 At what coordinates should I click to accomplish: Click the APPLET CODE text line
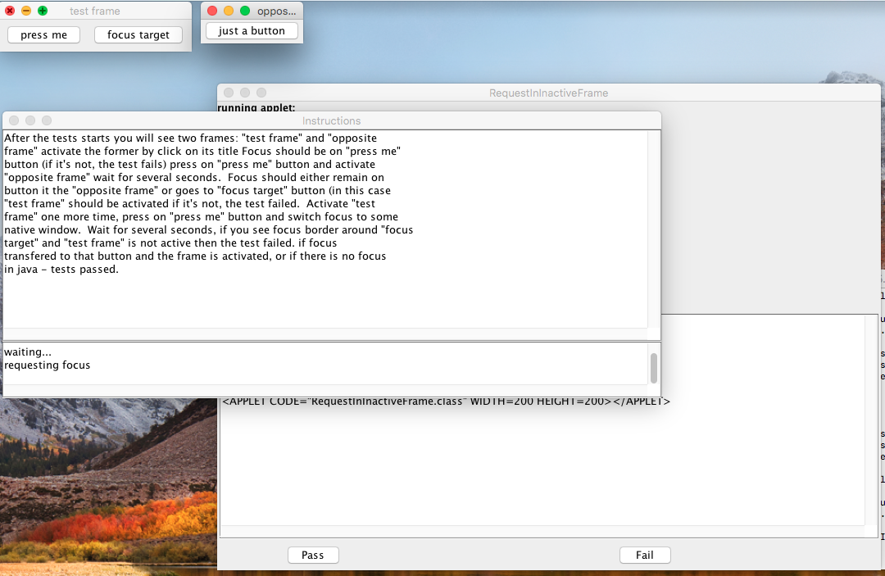coord(446,402)
